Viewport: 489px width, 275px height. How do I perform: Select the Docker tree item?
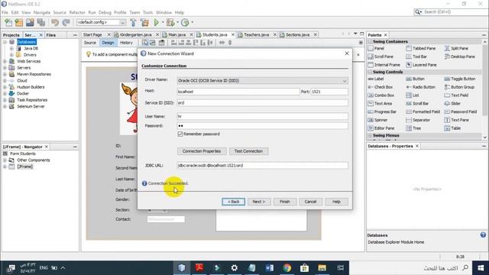[x=23, y=93]
